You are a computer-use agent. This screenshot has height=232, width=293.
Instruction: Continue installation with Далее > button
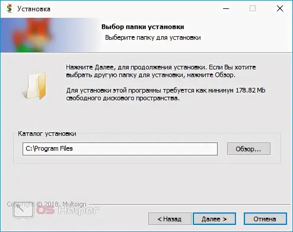(214, 219)
